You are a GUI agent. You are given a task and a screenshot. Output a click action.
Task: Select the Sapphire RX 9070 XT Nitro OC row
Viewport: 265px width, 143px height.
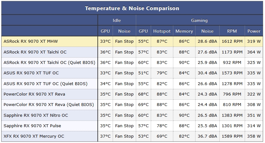click(132, 115)
